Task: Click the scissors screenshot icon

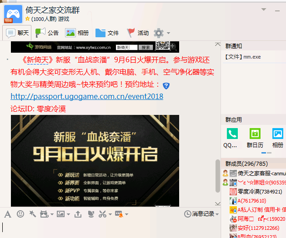Action: pyautogui.click(x=102, y=214)
